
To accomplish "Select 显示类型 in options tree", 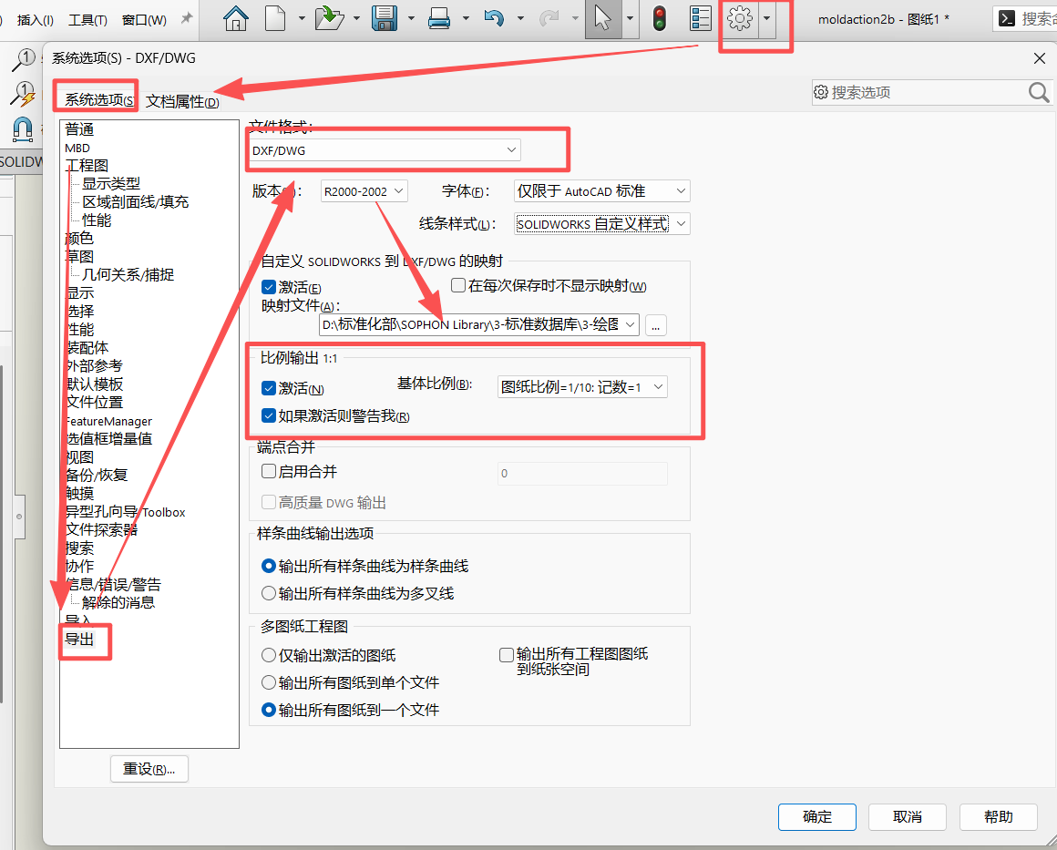I will [x=111, y=184].
